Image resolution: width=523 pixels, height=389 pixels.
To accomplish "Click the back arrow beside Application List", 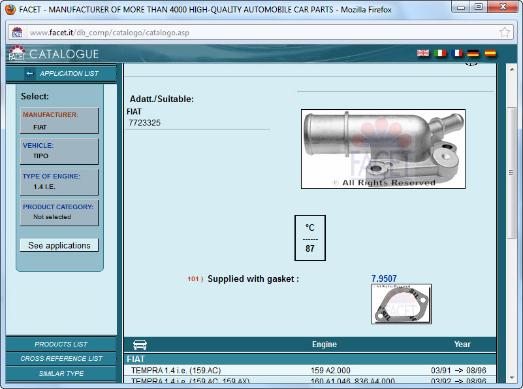I will pyautogui.click(x=29, y=74).
